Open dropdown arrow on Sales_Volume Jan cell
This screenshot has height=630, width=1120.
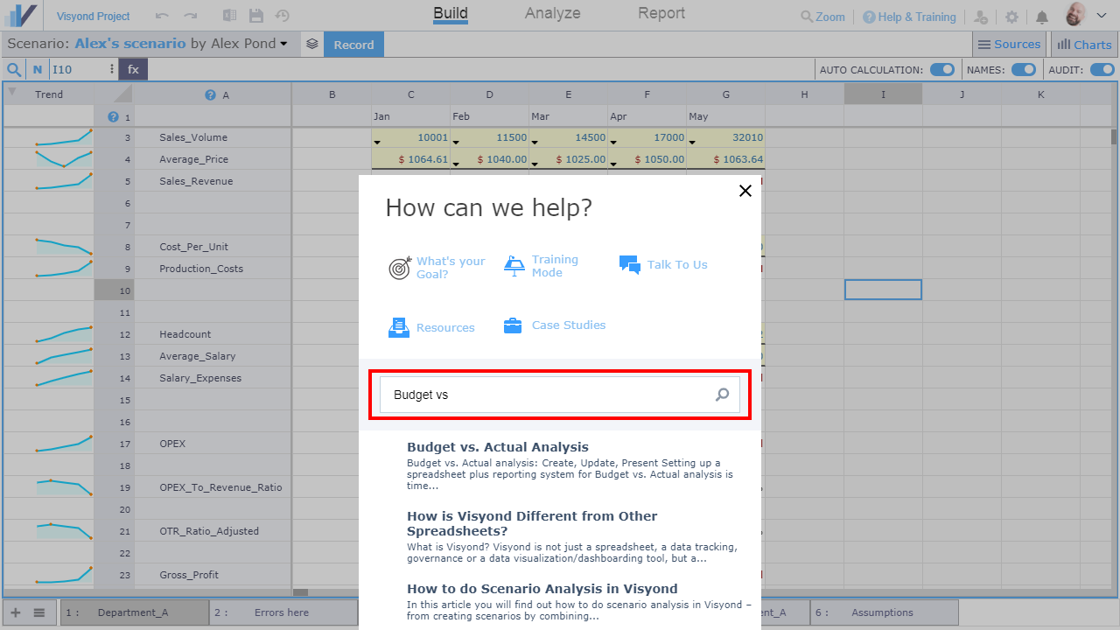point(377,142)
